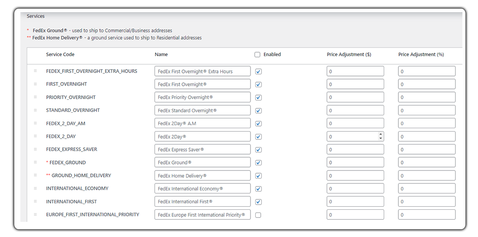Image resolution: width=478 pixels, height=237 pixels.
Task: Click the Service Code column header
Action: pyautogui.click(x=61, y=54)
